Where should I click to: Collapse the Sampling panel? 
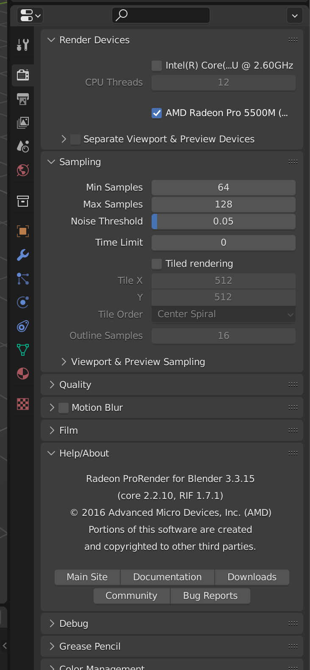tap(51, 162)
